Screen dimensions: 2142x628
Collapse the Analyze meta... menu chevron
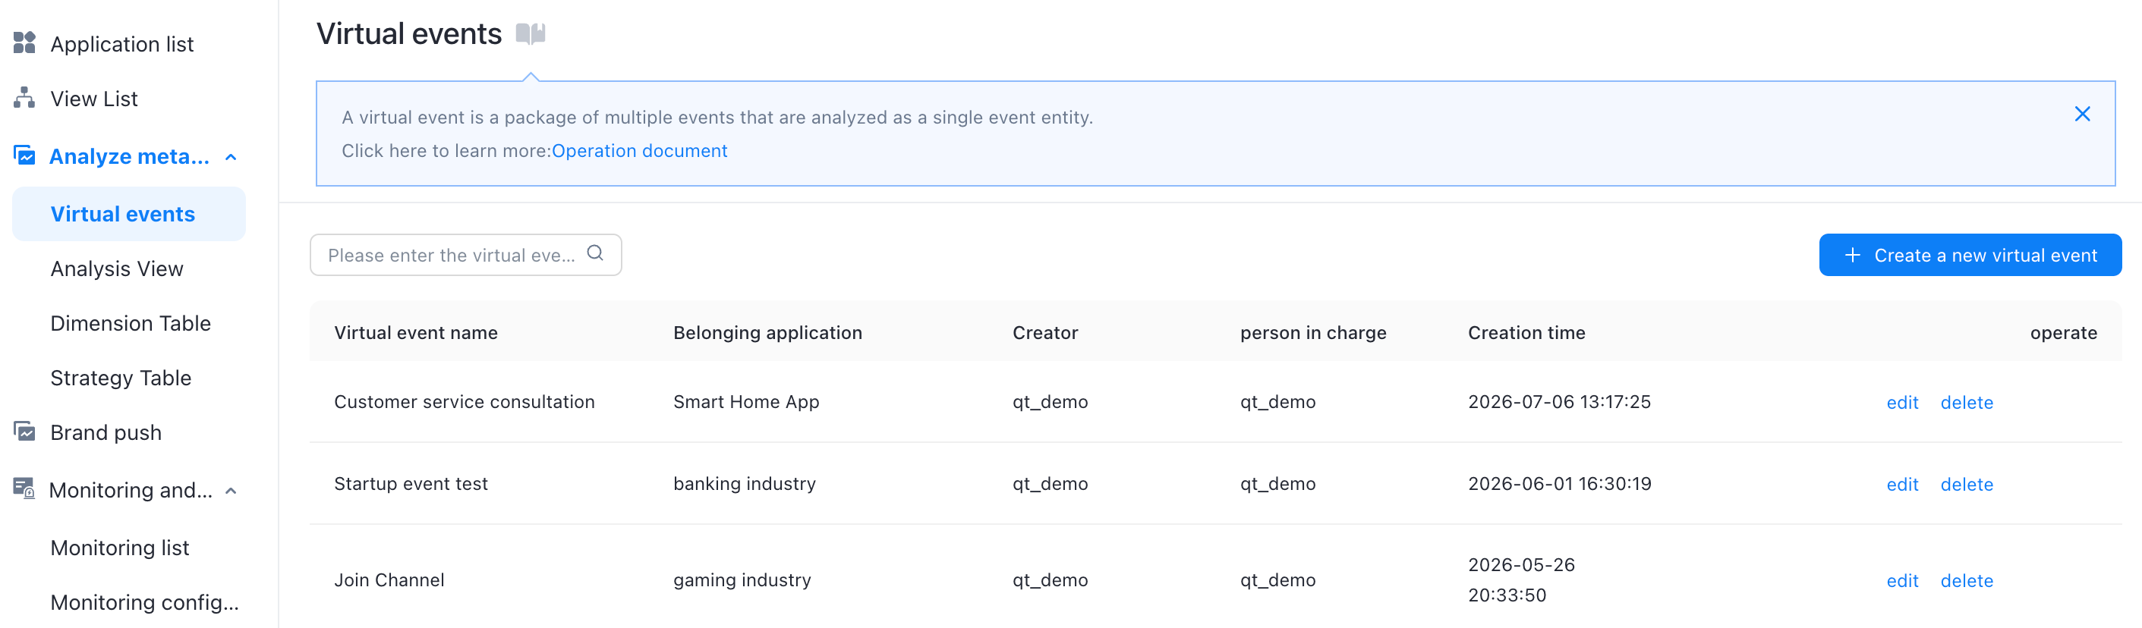click(x=232, y=157)
